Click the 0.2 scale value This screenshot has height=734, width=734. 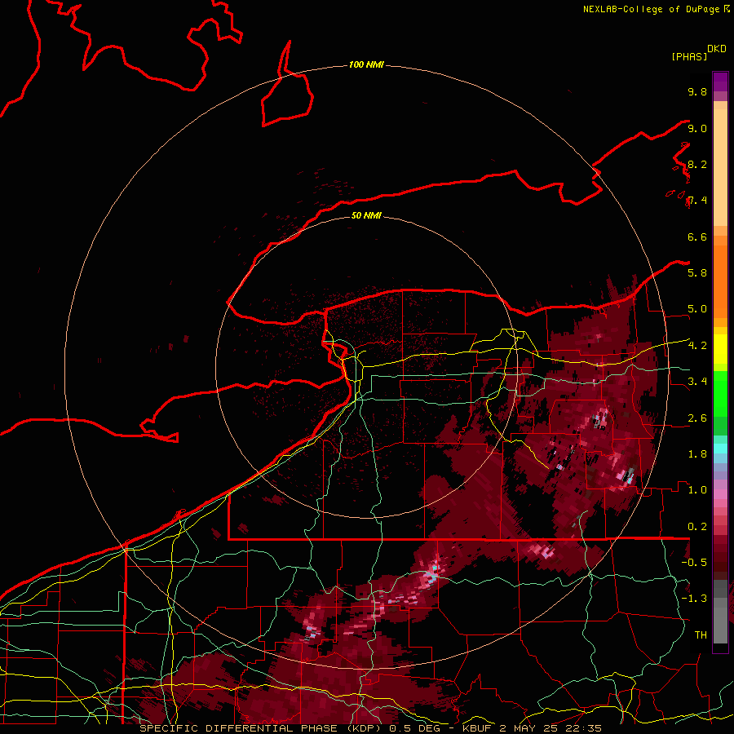(x=697, y=526)
